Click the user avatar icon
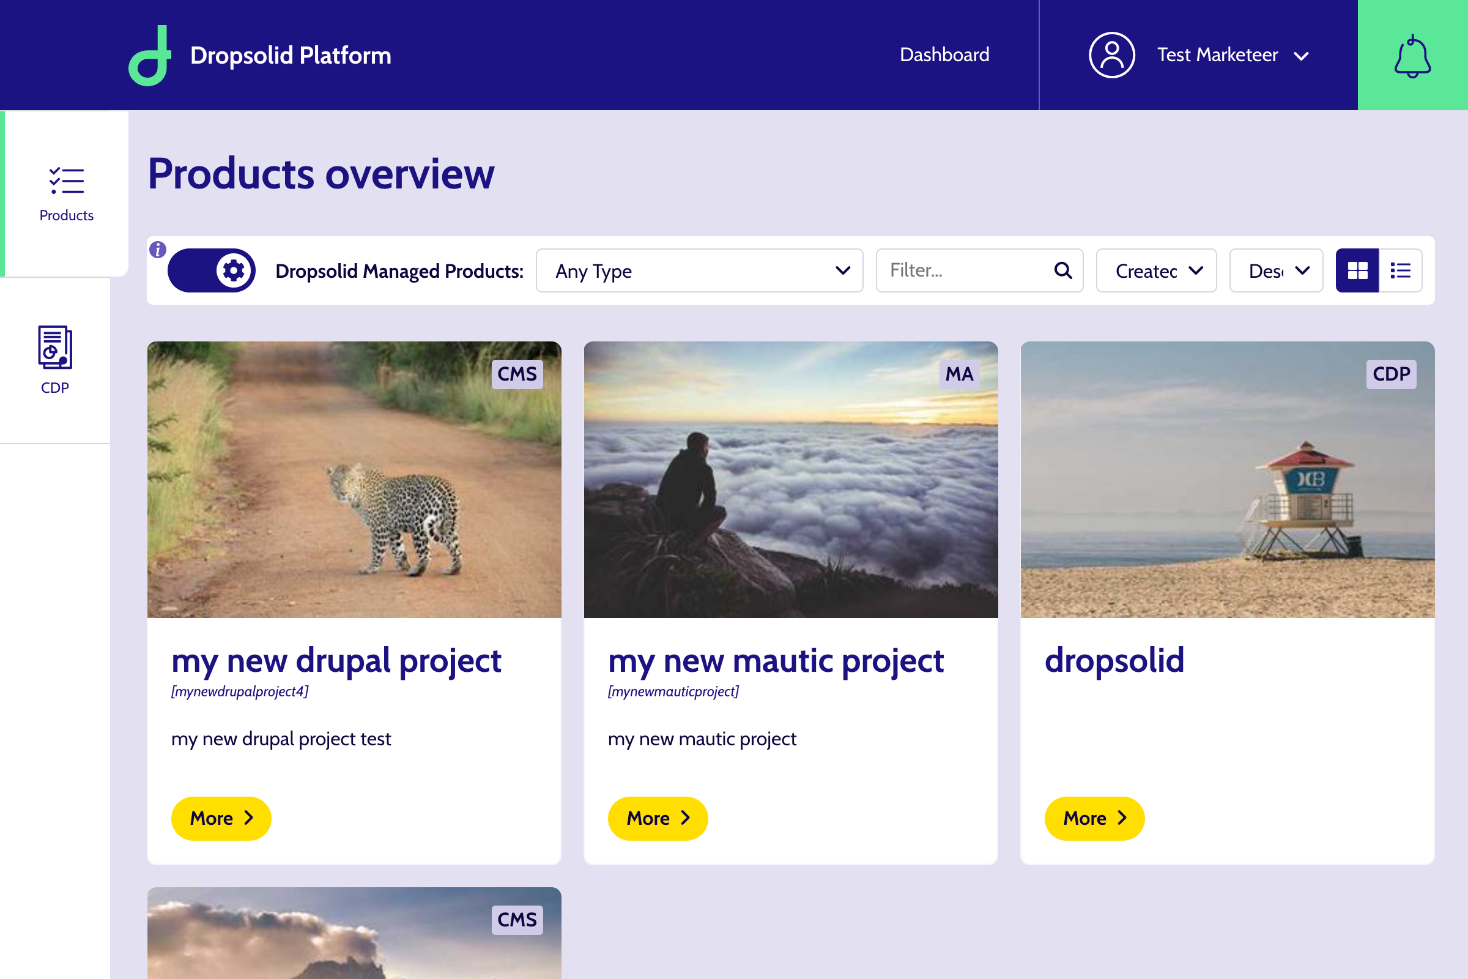Viewport: 1468px width, 979px height. pos(1111,55)
